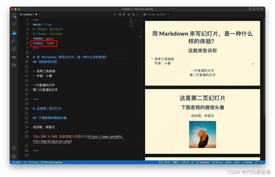Open the Run and Debug view
Screen dimensions: 275x177
14,40
